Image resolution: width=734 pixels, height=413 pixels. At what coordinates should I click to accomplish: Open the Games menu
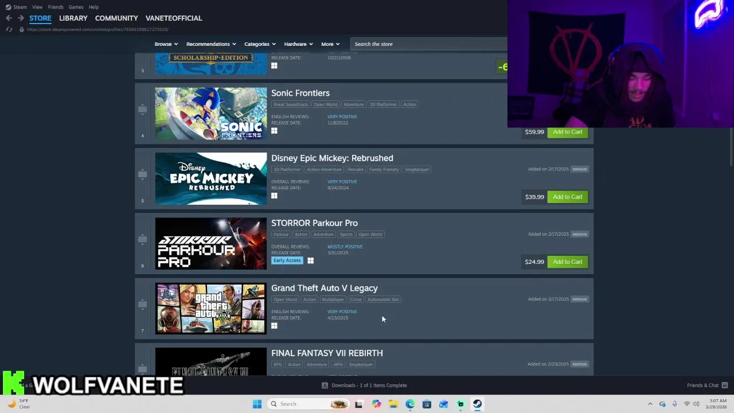click(x=76, y=7)
